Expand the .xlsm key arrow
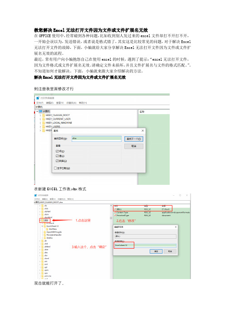Image resolution: width=225 pixels, height=318 pixels. 40,214
